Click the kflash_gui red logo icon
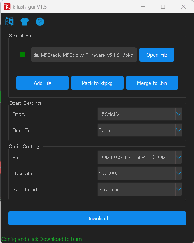 7,7
